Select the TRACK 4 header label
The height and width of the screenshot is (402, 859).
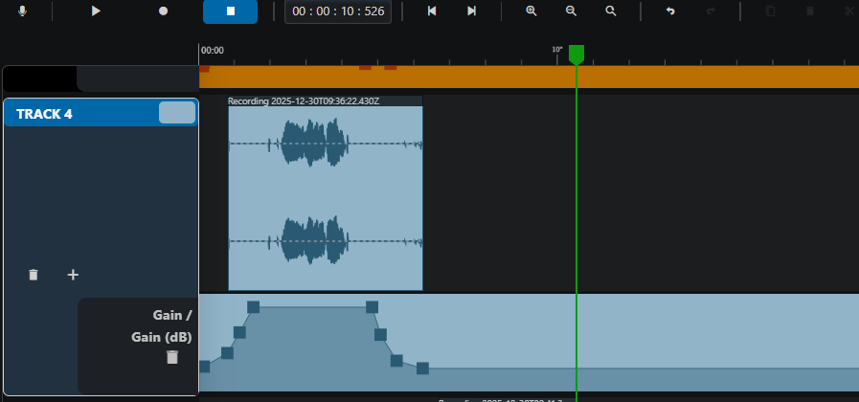click(x=44, y=114)
